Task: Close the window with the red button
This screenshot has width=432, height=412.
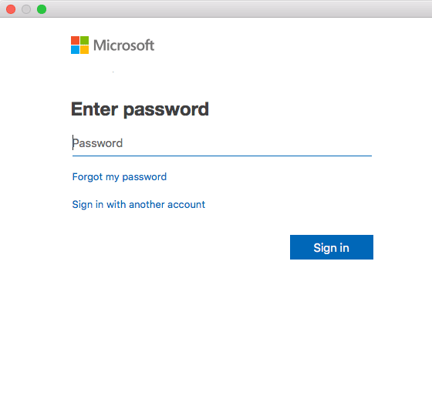Action: point(11,9)
